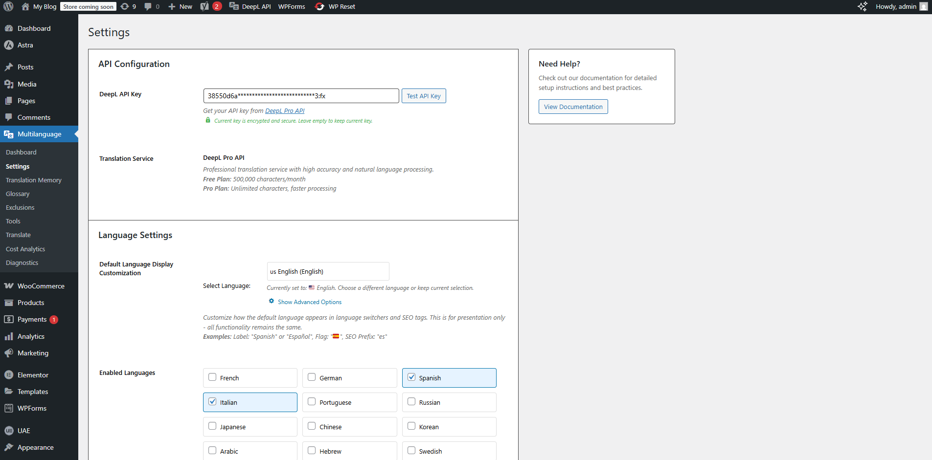This screenshot has width=932, height=460.
Task: Open the admin user avatar
Action: (924, 7)
